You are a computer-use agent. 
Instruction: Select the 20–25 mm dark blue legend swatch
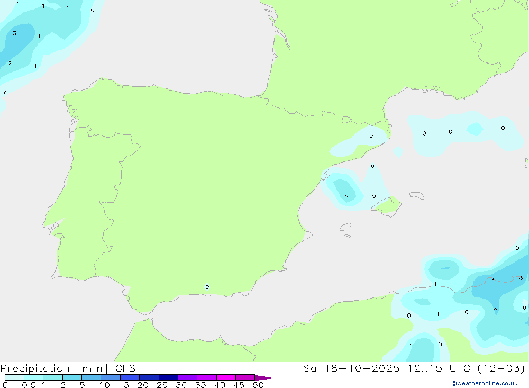[149, 377]
